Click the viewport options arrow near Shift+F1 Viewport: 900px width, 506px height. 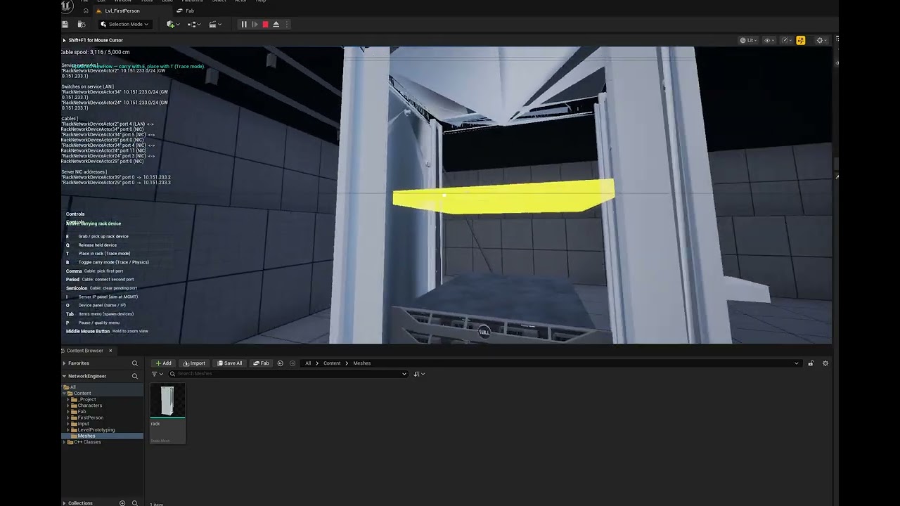pos(64,40)
